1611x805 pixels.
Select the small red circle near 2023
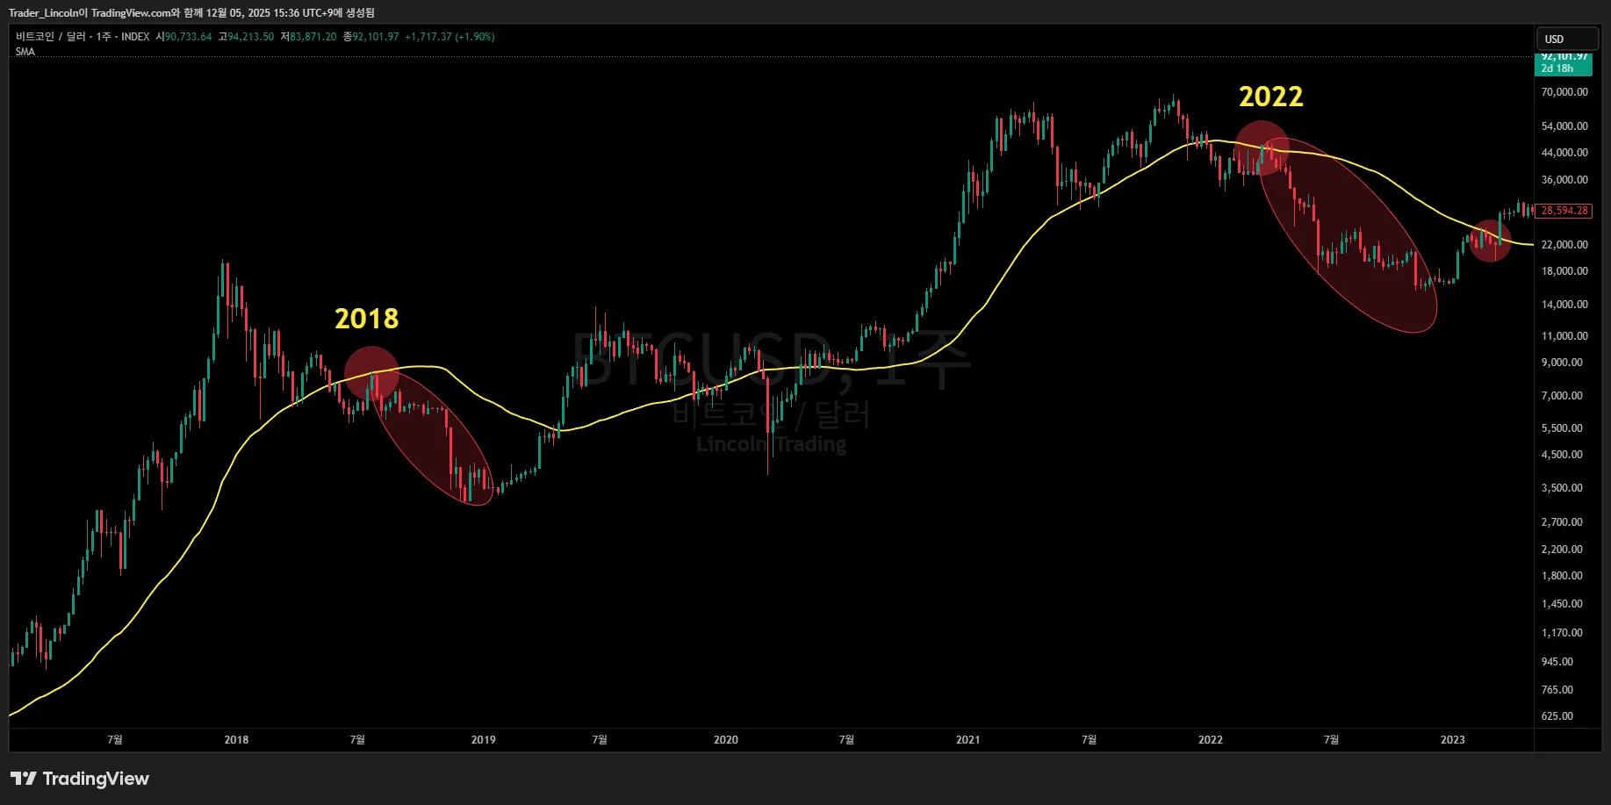(x=1490, y=241)
